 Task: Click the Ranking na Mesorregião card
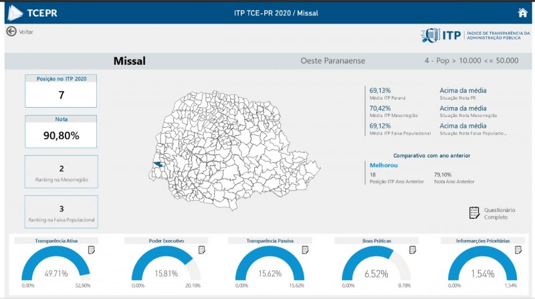click(x=62, y=172)
